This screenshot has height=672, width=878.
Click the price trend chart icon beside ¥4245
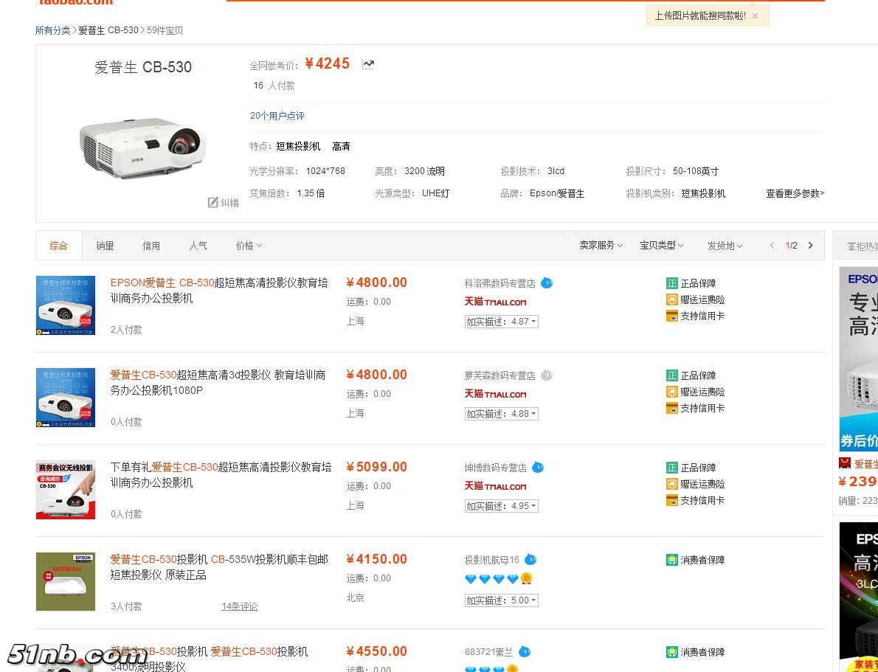pos(368,63)
